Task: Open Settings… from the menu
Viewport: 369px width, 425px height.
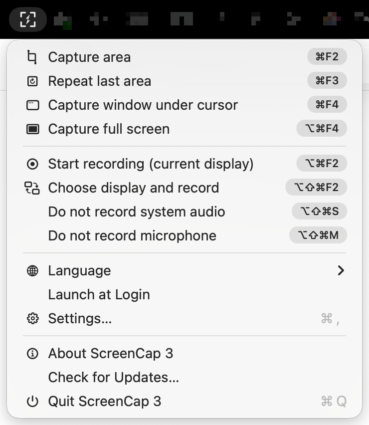Action: [x=184, y=318]
